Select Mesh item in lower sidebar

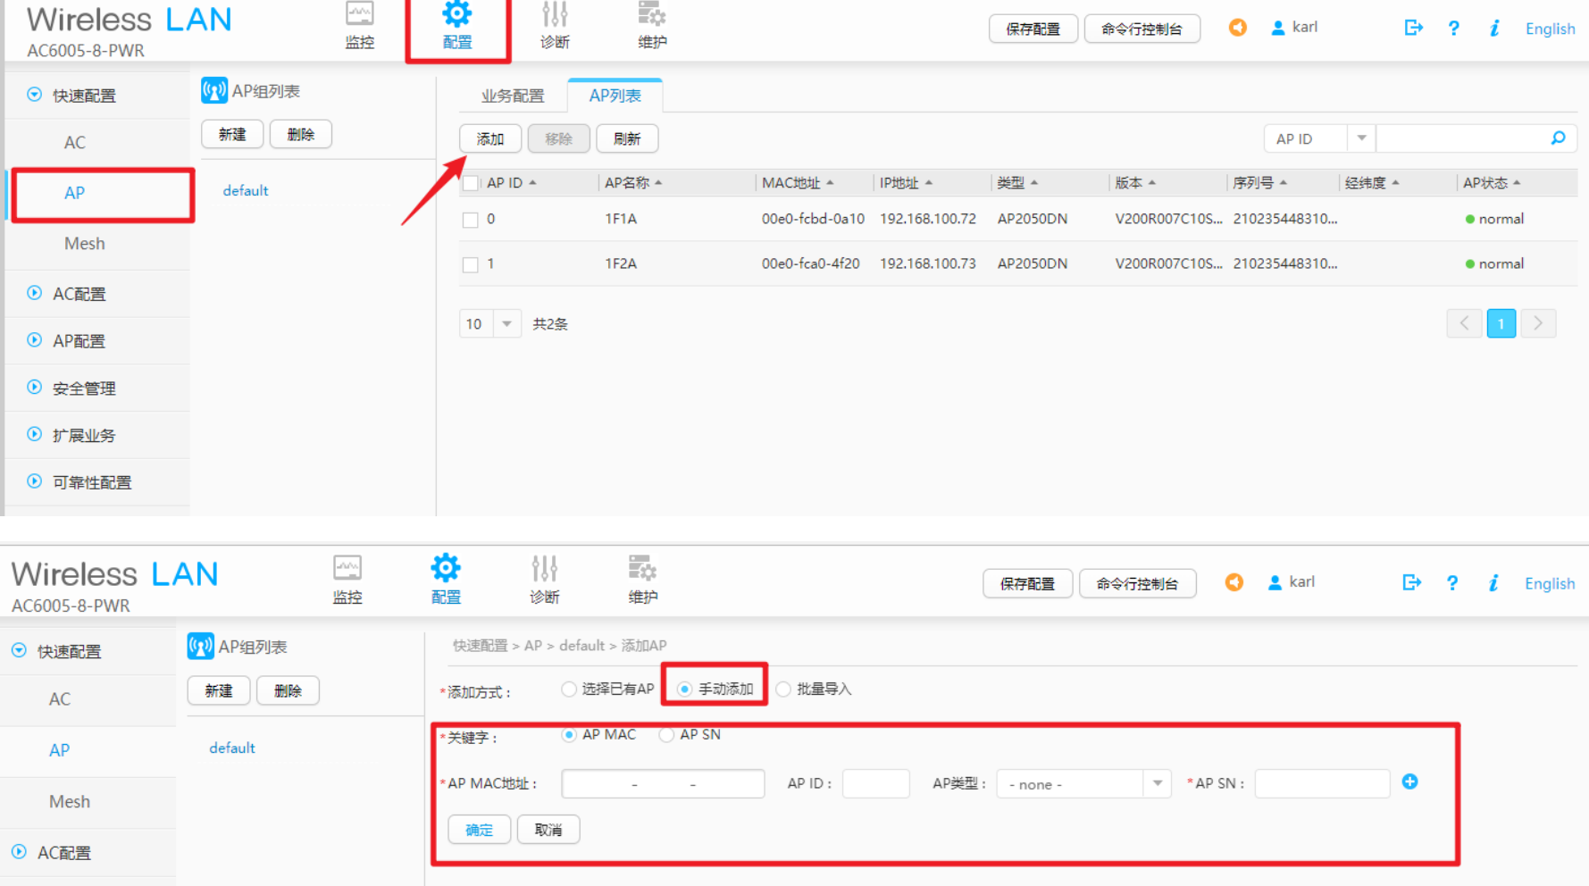(70, 801)
